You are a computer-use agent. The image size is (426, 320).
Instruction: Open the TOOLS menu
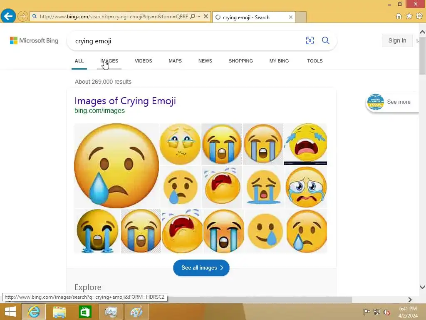[315, 61]
